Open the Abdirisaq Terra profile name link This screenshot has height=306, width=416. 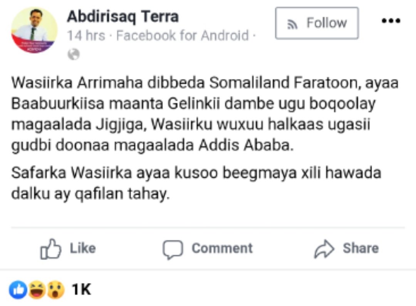coord(123,17)
